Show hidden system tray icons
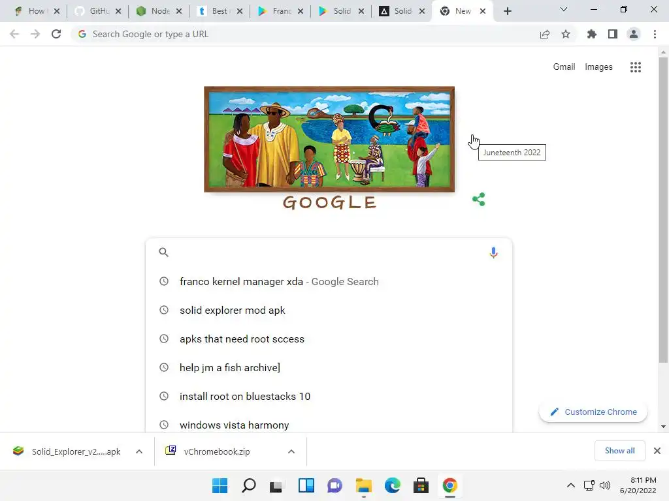The image size is (669, 501). coord(571,485)
